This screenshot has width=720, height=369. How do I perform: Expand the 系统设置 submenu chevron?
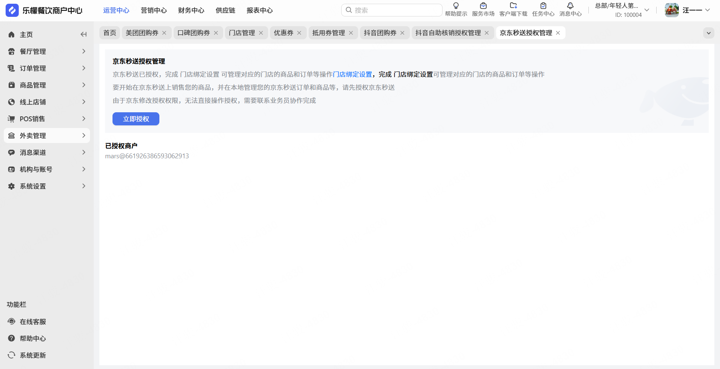pyautogui.click(x=84, y=186)
